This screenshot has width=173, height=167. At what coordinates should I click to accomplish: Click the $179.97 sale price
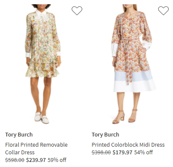123,153
